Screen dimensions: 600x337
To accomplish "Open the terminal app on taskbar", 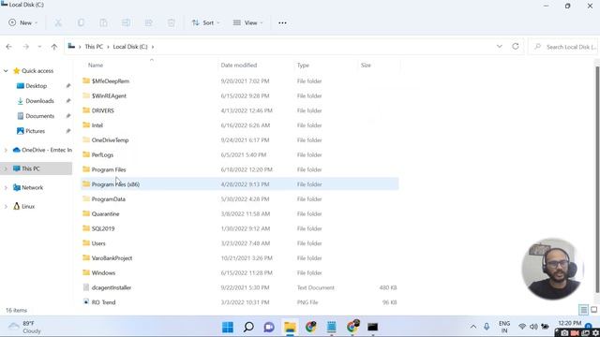I will click(372, 327).
